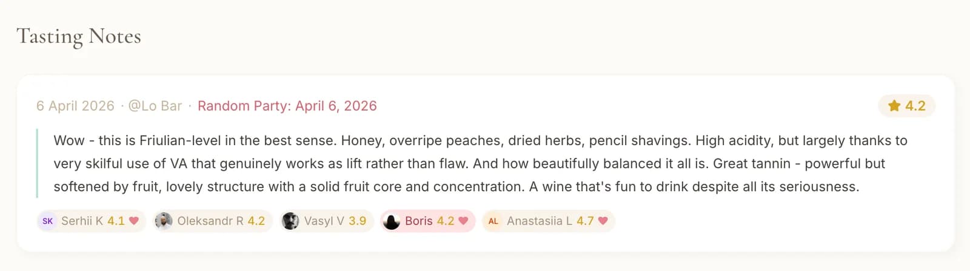Click Serhii K's purple SK avatar
The image size is (970, 271).
47,221
